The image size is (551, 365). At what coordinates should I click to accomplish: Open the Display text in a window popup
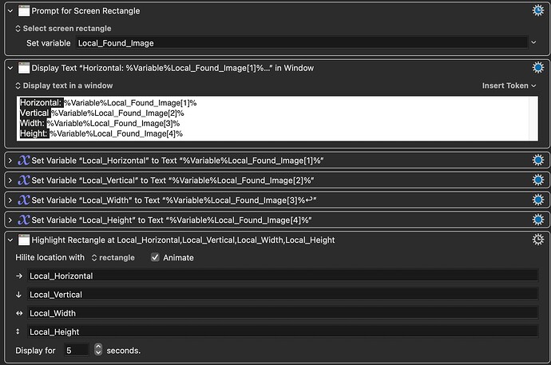click(64, 85)
